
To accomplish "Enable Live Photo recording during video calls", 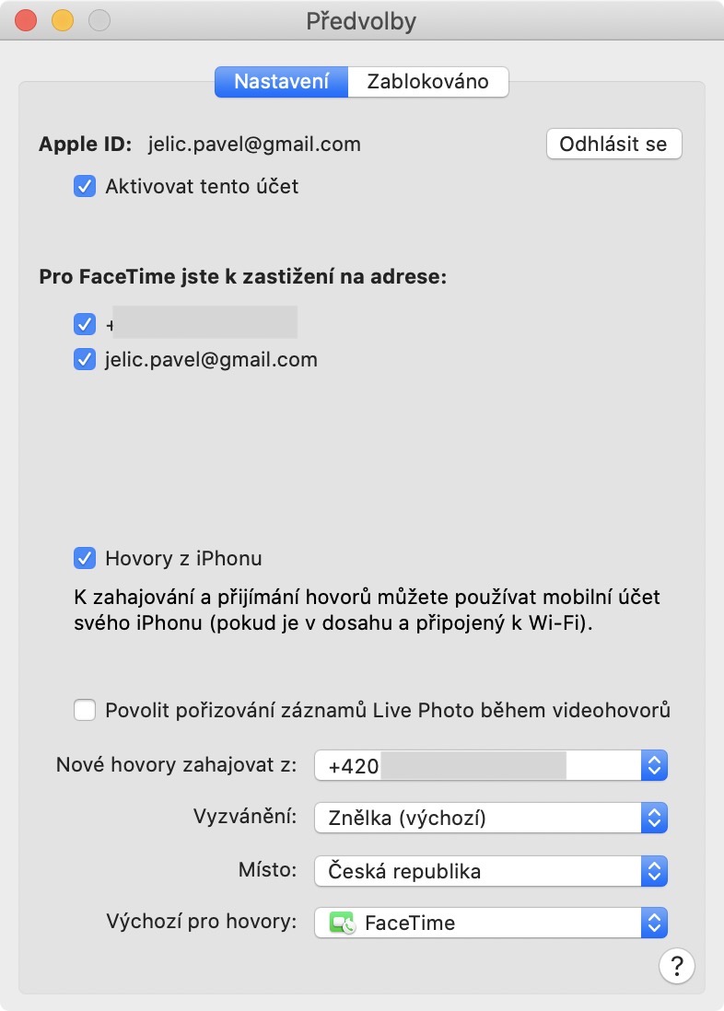I will coord(85,710).
